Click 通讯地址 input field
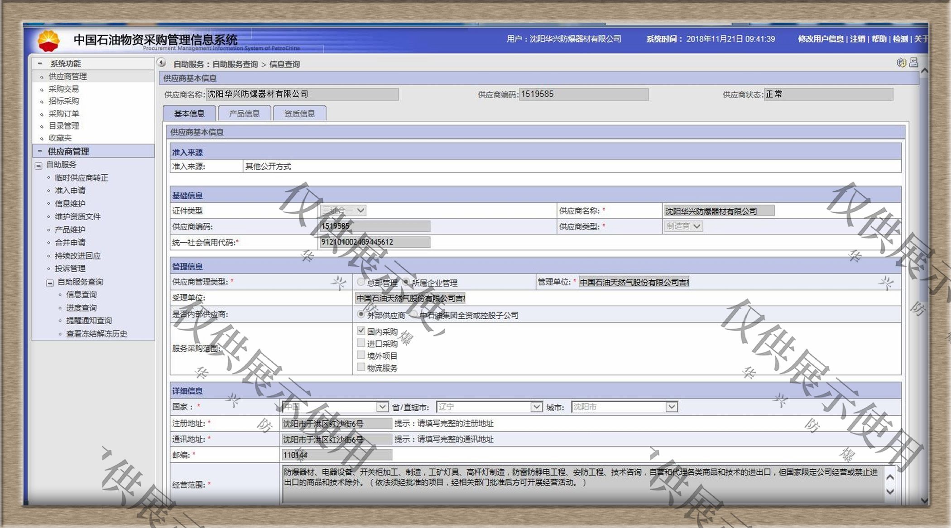Screen dimensions: 951x528 coord(336,440)
